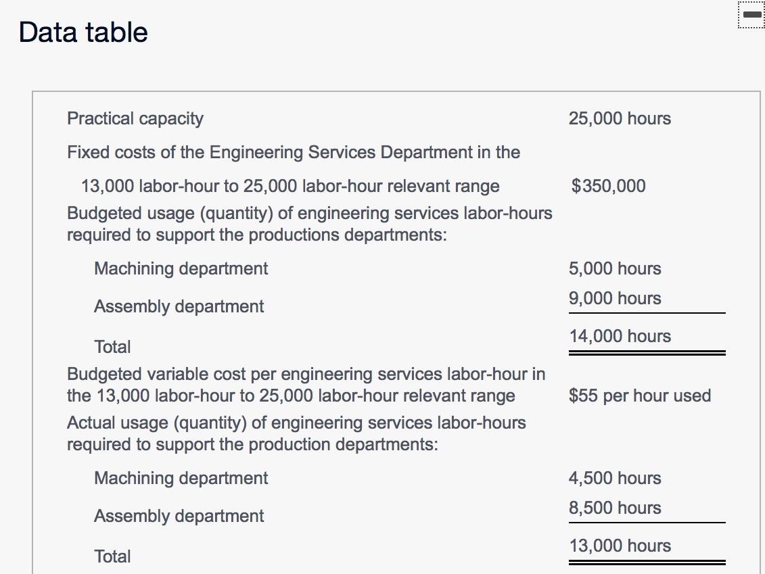Select the 13,000 hours actual total
765x574 pixels.
pos(620,546)
